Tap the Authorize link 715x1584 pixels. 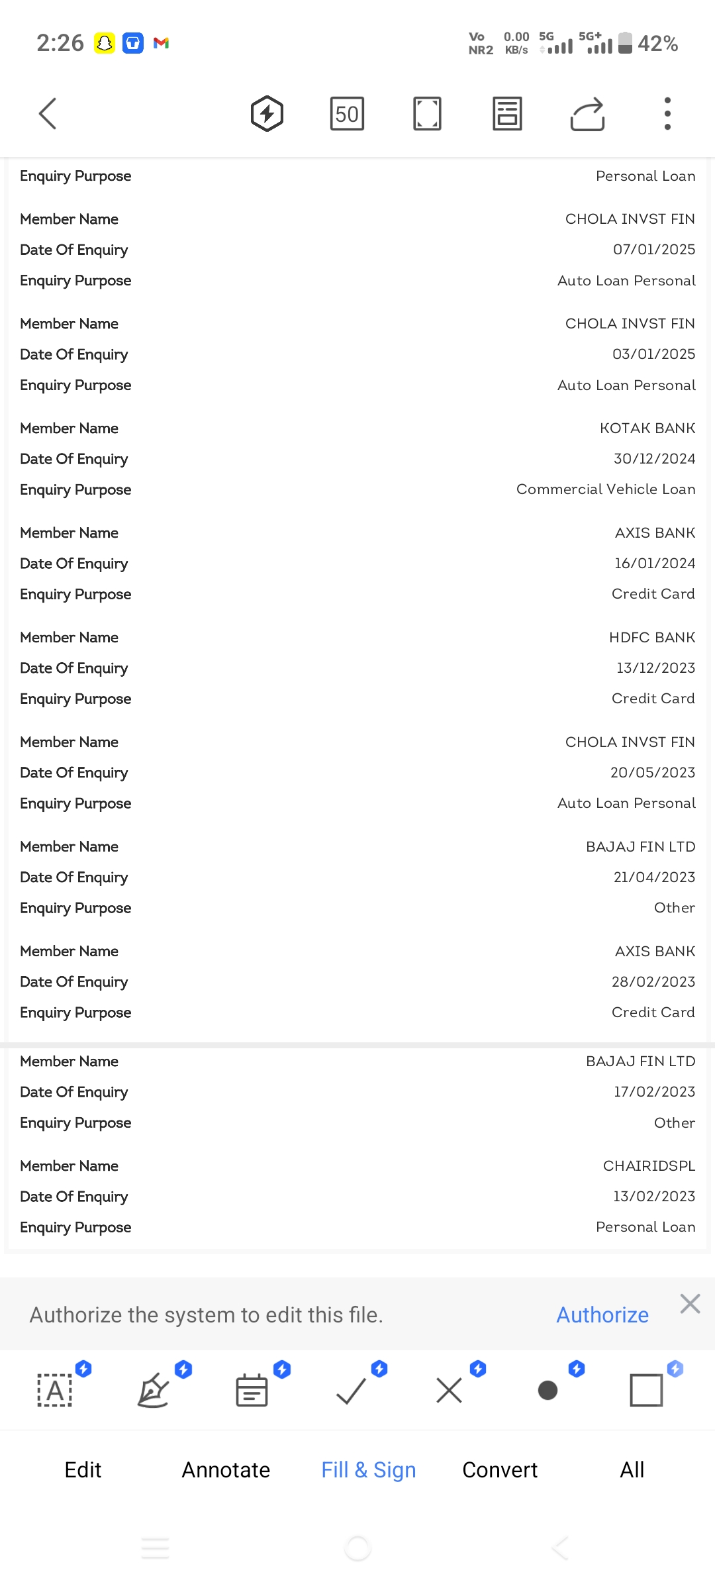click(602, 1314)
